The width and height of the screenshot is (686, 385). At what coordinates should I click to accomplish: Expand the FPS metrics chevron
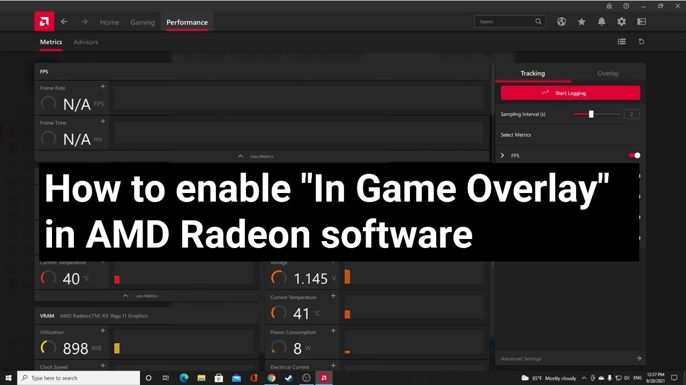[x=503, y=156]
